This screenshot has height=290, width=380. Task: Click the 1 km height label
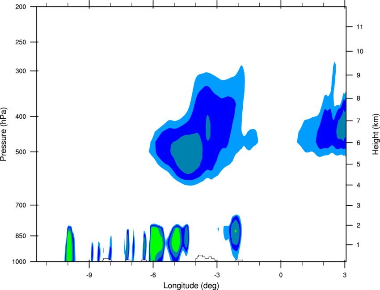coord(358,245)
